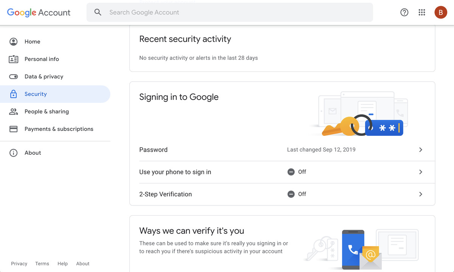
Task: Open the Privacy footer link
Action: point(19,264)
